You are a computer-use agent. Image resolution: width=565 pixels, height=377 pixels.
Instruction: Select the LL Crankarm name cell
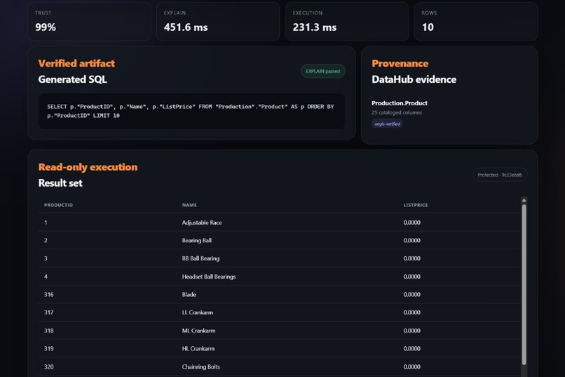pos(198,312)
